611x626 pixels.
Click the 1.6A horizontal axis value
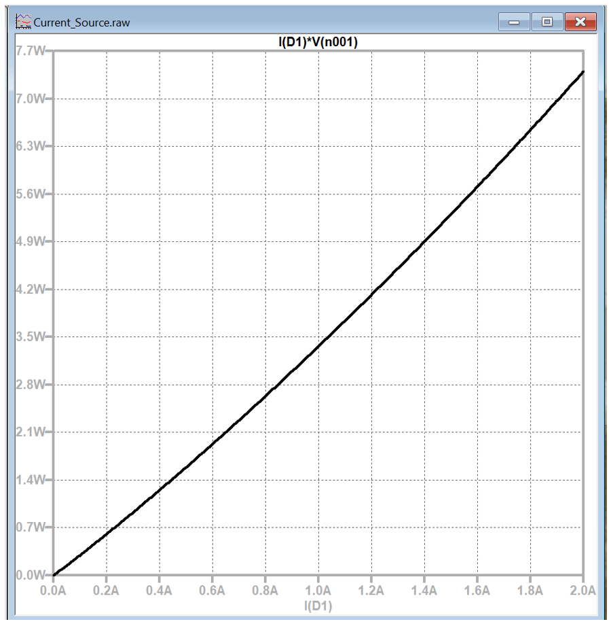(x=477, y=590)
